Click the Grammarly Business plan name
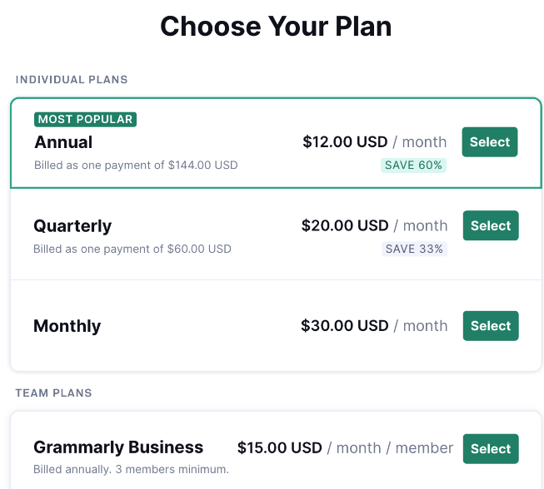The width and height of the screenshot is (544, 489). 118,447
